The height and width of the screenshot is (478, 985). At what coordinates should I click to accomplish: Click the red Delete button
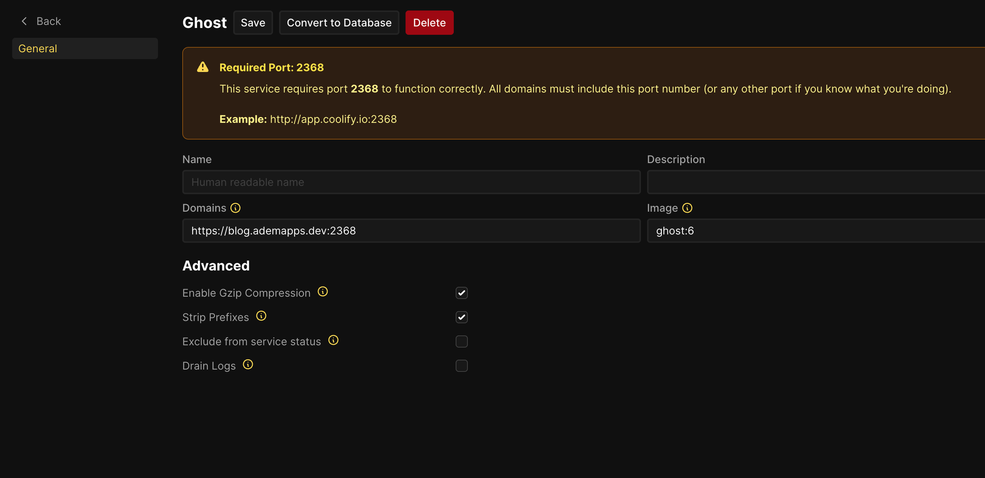[x=429, y=23]
